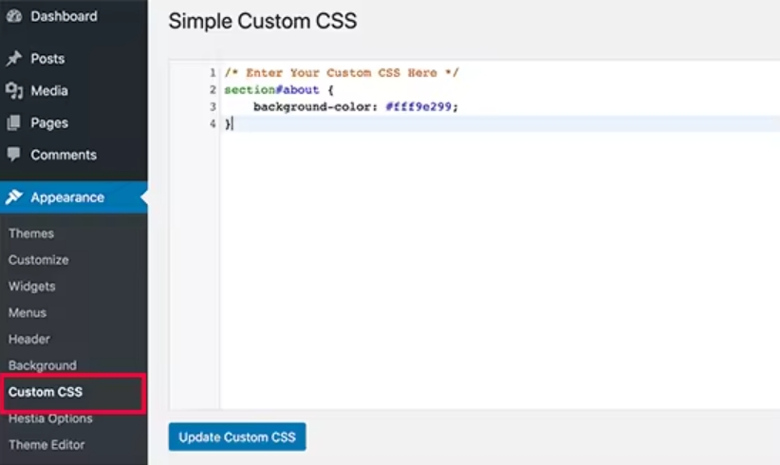Click the Dashboard gauge icon
This screenshot has width=780, height=465.
14,16
